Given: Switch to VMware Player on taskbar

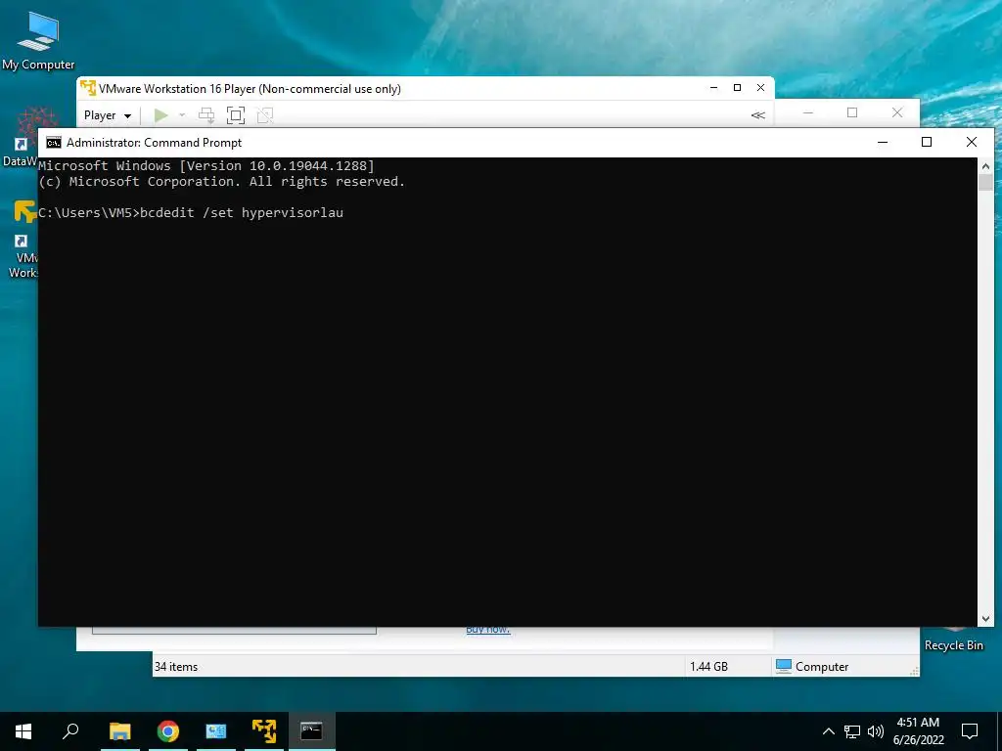Looking at the screenshot, I should click(x=264, y=731).
